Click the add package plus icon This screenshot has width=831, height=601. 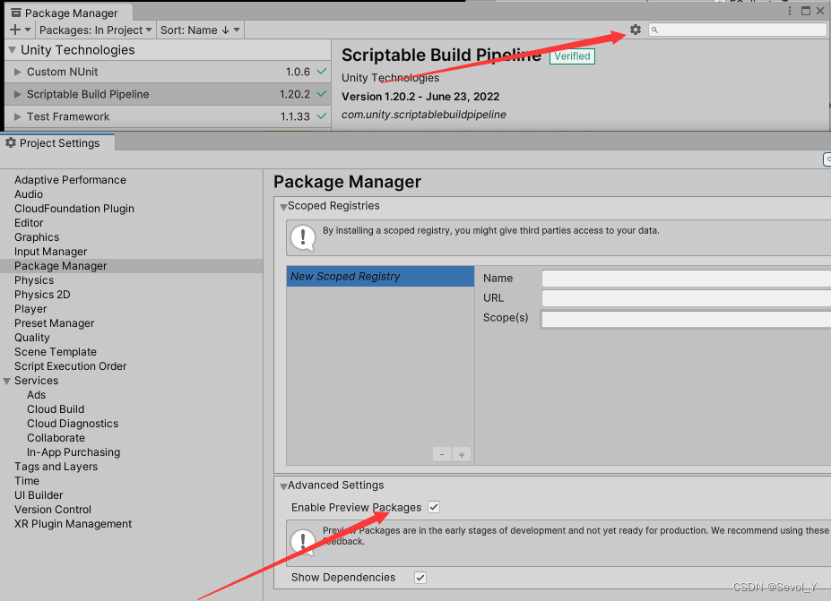pyautogui.click(x=15, y=30)
